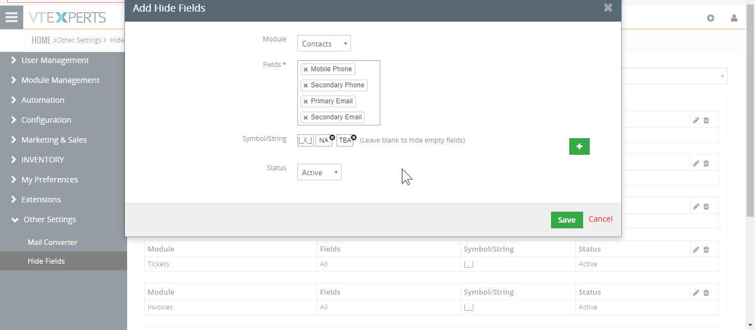Go to HOME breadcrumb

point(41,40)
